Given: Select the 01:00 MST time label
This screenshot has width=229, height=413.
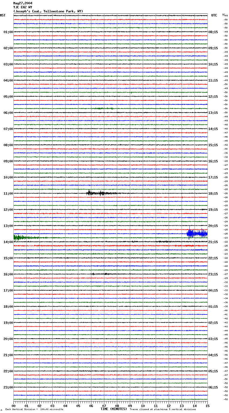Looking at the screenshot, I should point(8,32).
